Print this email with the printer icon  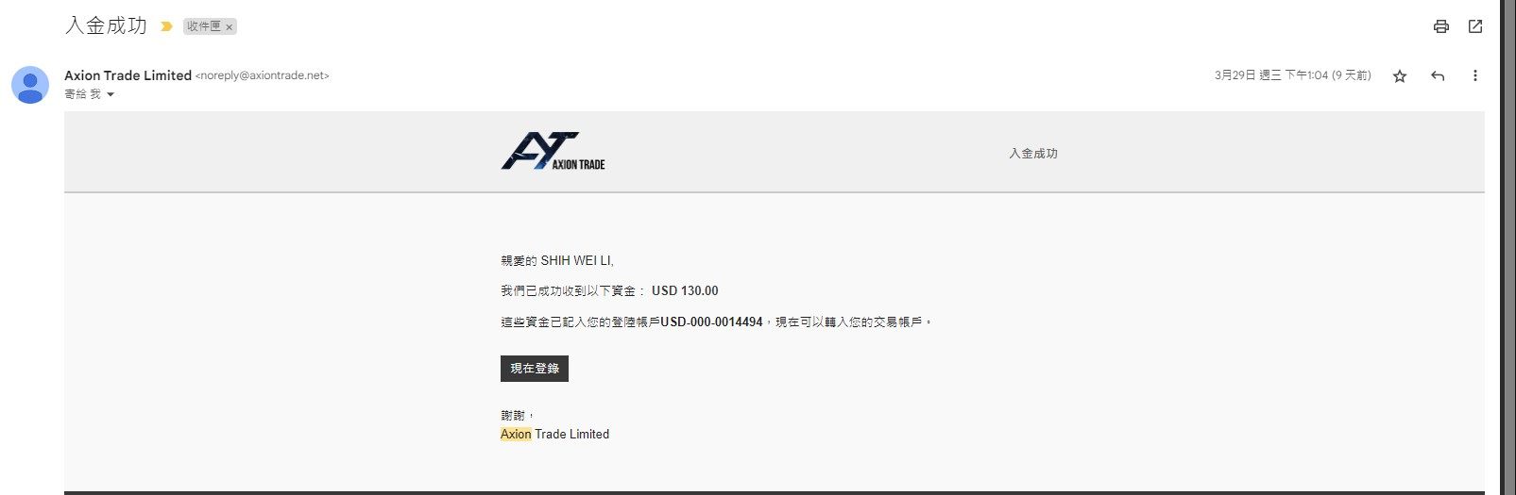tap(1440, 26)
